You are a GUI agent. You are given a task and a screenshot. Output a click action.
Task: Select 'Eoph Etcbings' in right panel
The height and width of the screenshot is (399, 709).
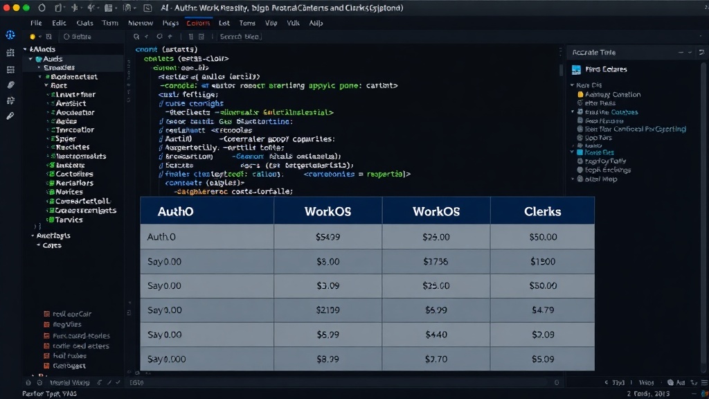[608, 170]
